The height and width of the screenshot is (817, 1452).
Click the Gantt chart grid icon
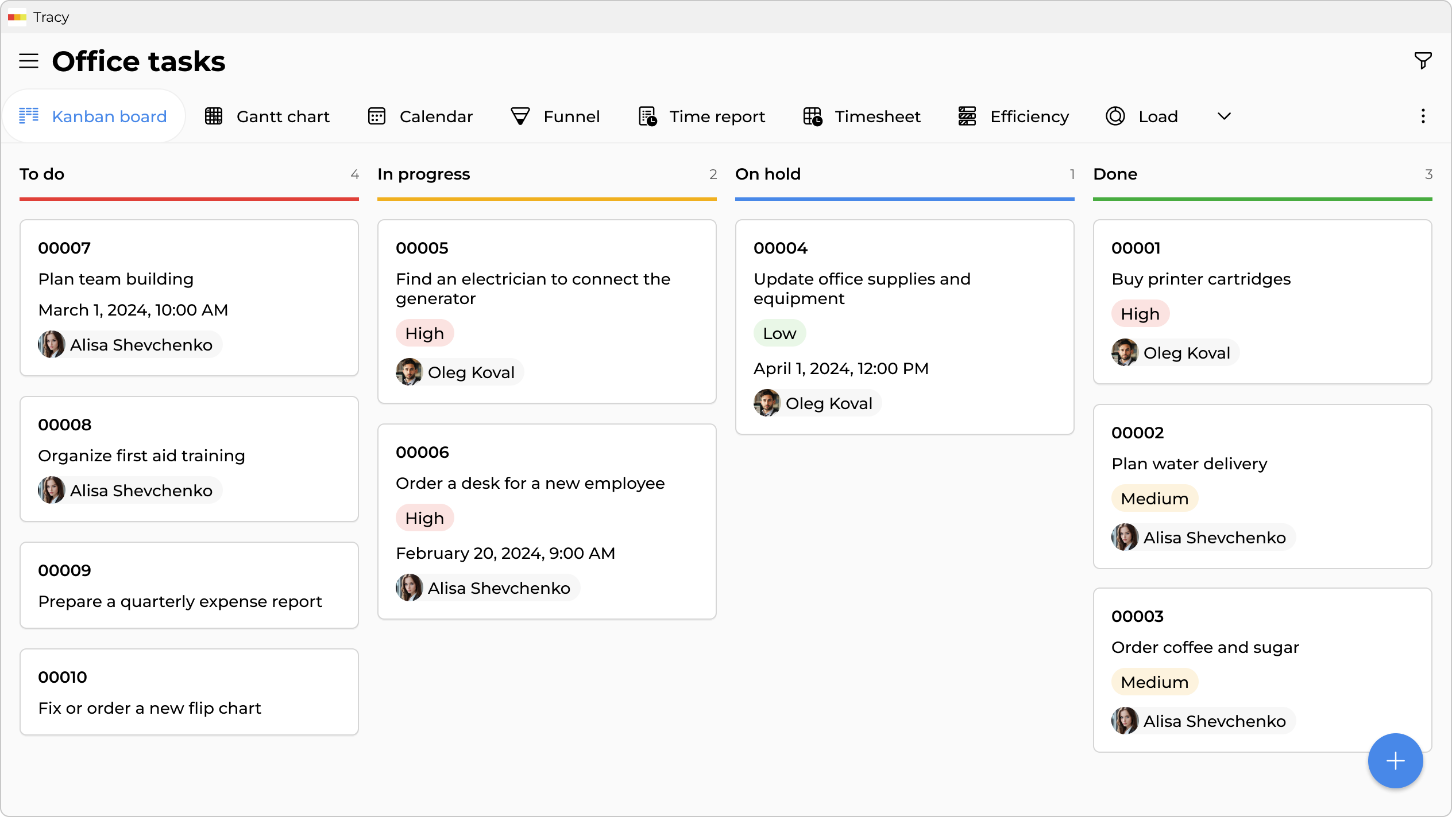[214, 116]
